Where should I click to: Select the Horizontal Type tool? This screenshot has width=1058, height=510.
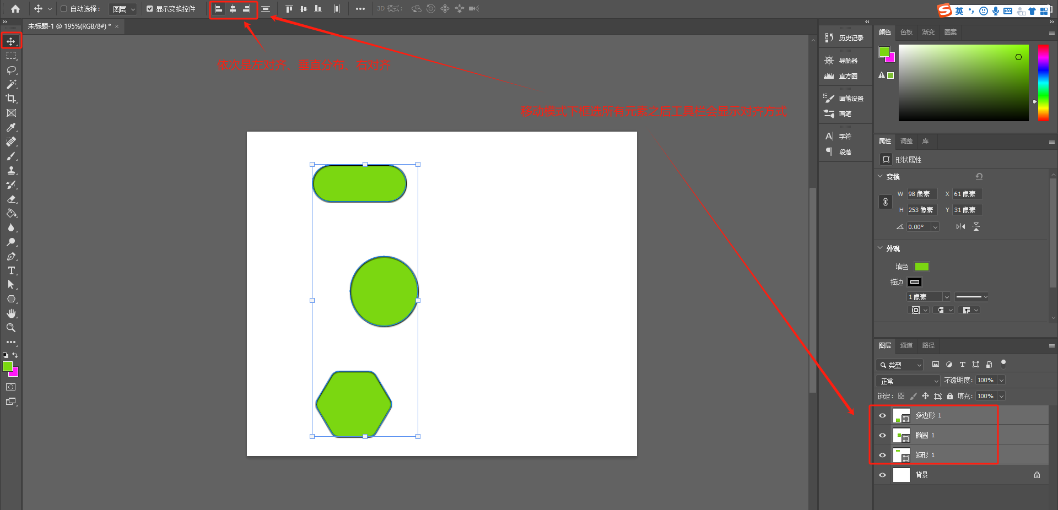pos(10,270)
